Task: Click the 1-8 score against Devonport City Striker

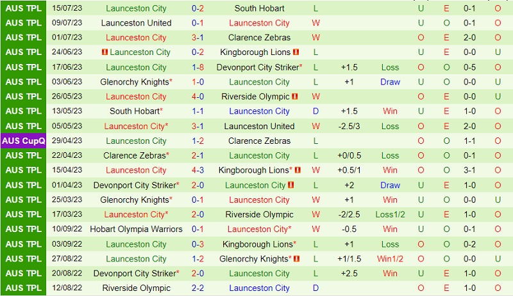Action: 198,67
